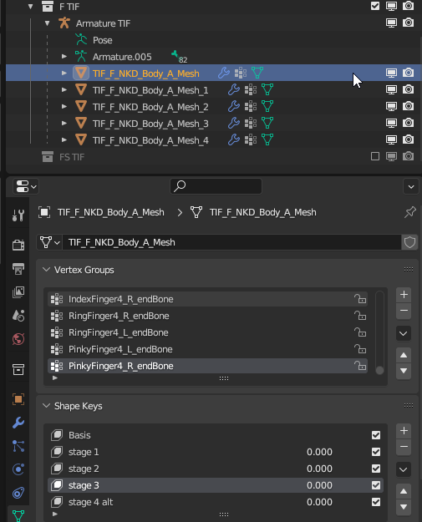422x522 pixels.
Task: Click vertex groups icon on selected TIF_F_NKD_Body_A_Mesh row
Action: [241, 73]
